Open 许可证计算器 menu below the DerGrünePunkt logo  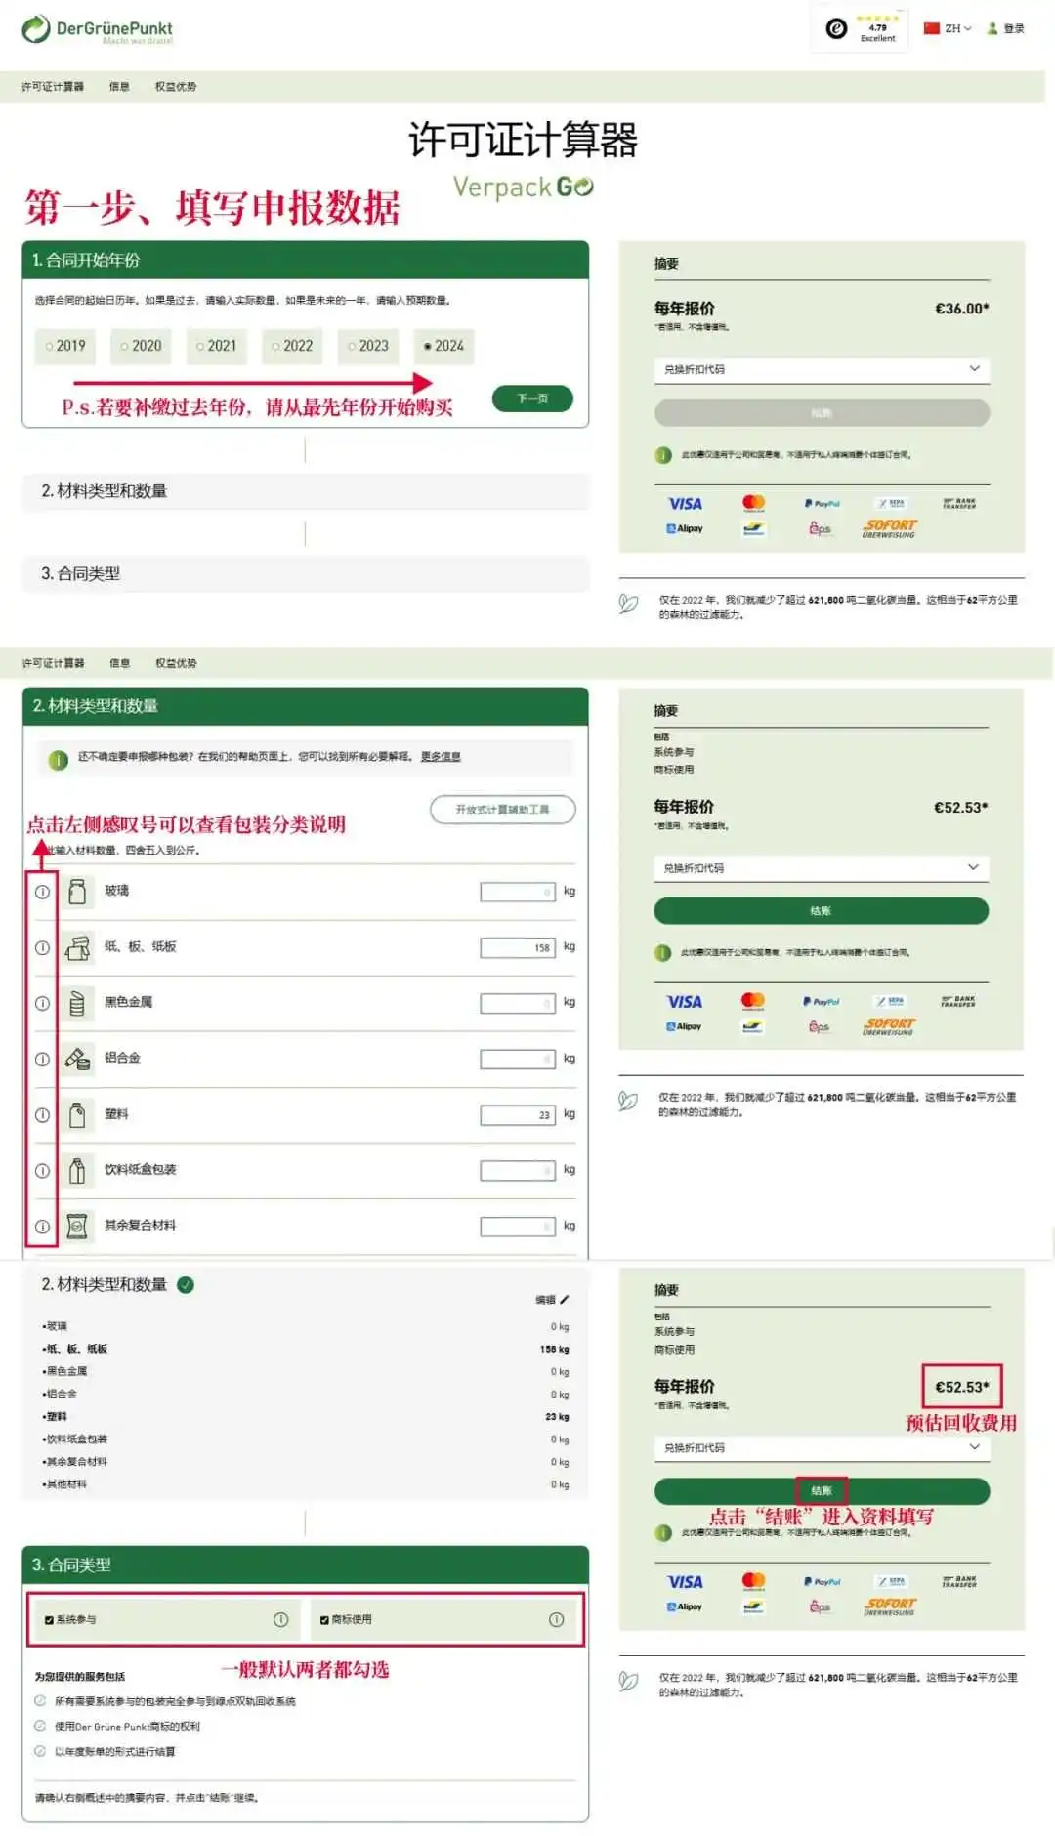(53, 87)
